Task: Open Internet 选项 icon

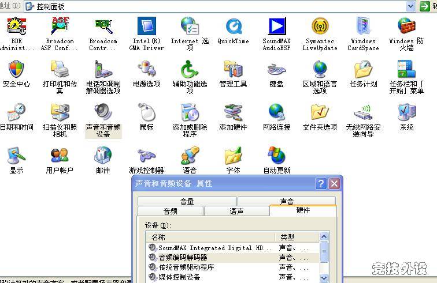Action: (190, 26)
